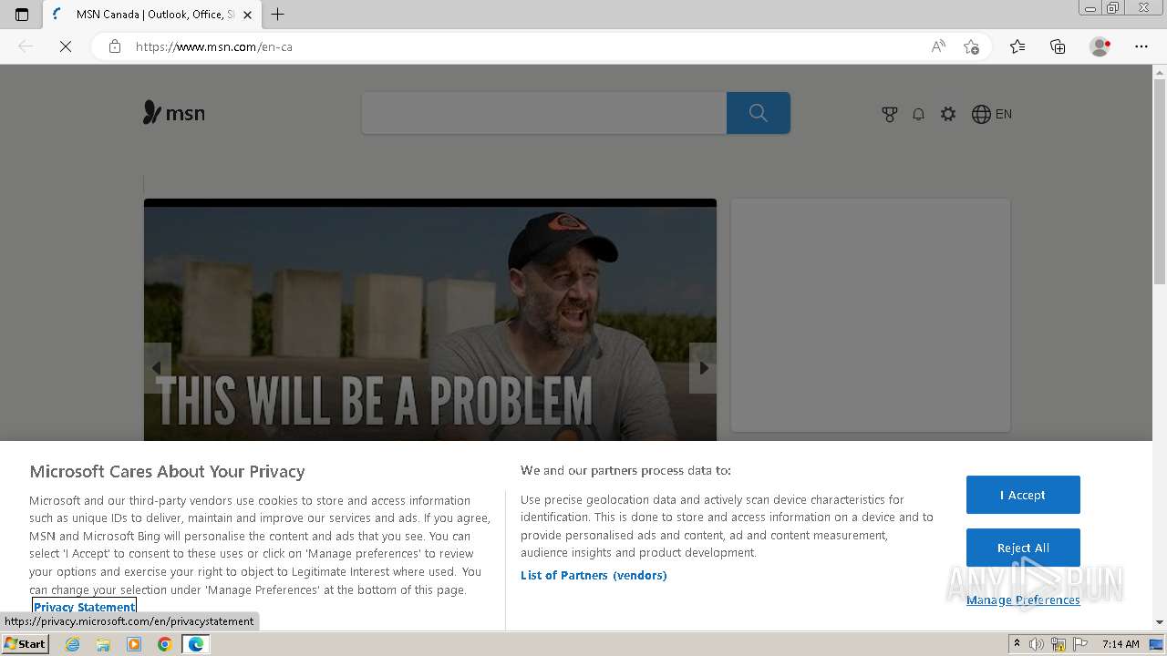The height and width of the screenshot is (656, 1167).
Task: Open Collections panel
Action: click(1058, 46)
